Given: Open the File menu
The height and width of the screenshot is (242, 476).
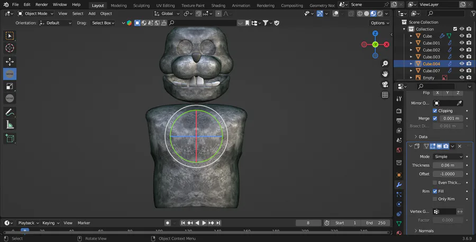Looking at the screenshot, I should [15, 5].
